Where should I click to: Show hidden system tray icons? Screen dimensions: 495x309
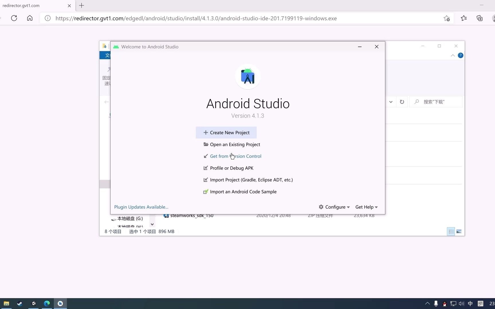pos(427,304)
